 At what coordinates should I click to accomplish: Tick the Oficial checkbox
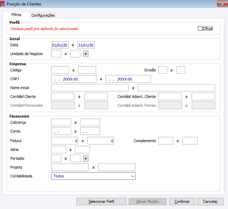click(x=200, y=28)
